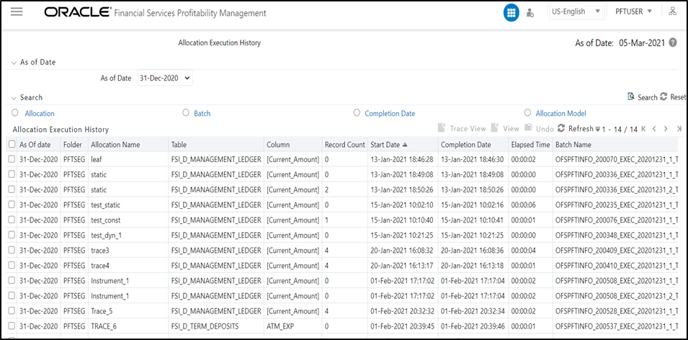Screen dimensions: 688x340
Task: Go to first page of results
Action: click(x=643, y=129)
